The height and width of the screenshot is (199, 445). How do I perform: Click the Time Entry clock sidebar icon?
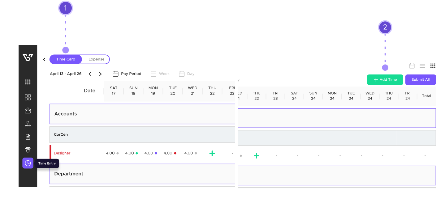click(x=28, y=163)
